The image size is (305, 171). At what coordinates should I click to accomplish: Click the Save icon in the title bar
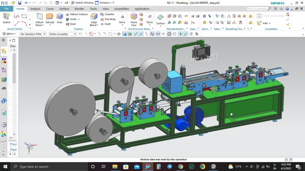tap(20, 3)
